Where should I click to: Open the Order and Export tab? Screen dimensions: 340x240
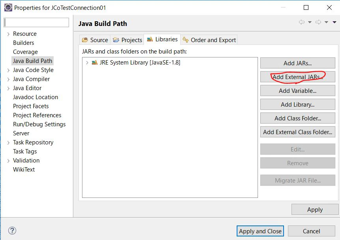click(209, 40)
